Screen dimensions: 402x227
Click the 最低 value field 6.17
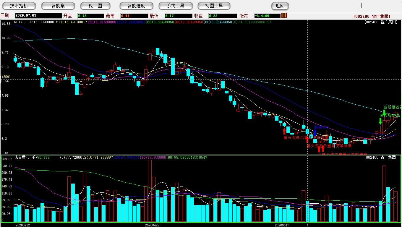click(179, 16)
